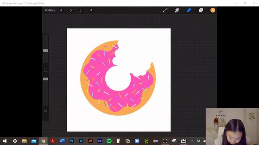The image size is (259, 145).
Task: Select the blue Eraser tool
Action: click(x=189, y=10)
